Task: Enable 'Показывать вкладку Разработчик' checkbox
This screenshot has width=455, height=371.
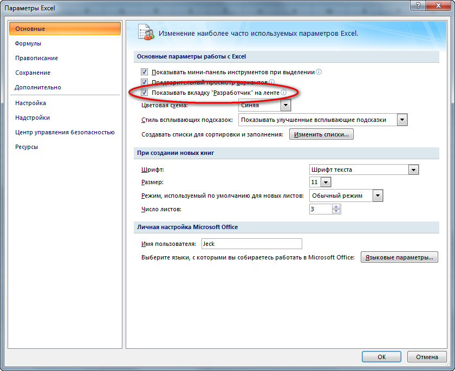Action: coord(145,93)
